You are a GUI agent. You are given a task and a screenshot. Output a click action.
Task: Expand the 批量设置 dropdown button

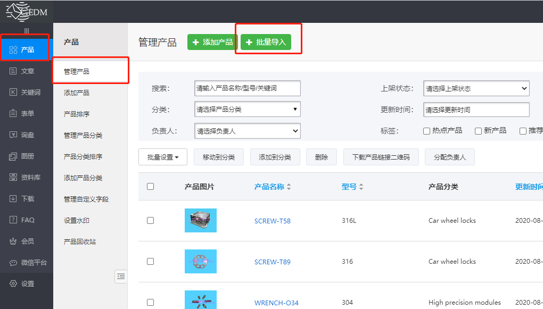click(x=163, y=157)
